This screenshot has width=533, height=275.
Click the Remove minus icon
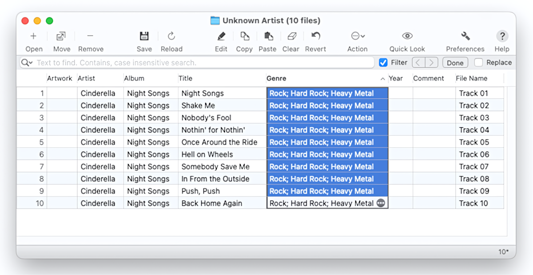point(90,36)
